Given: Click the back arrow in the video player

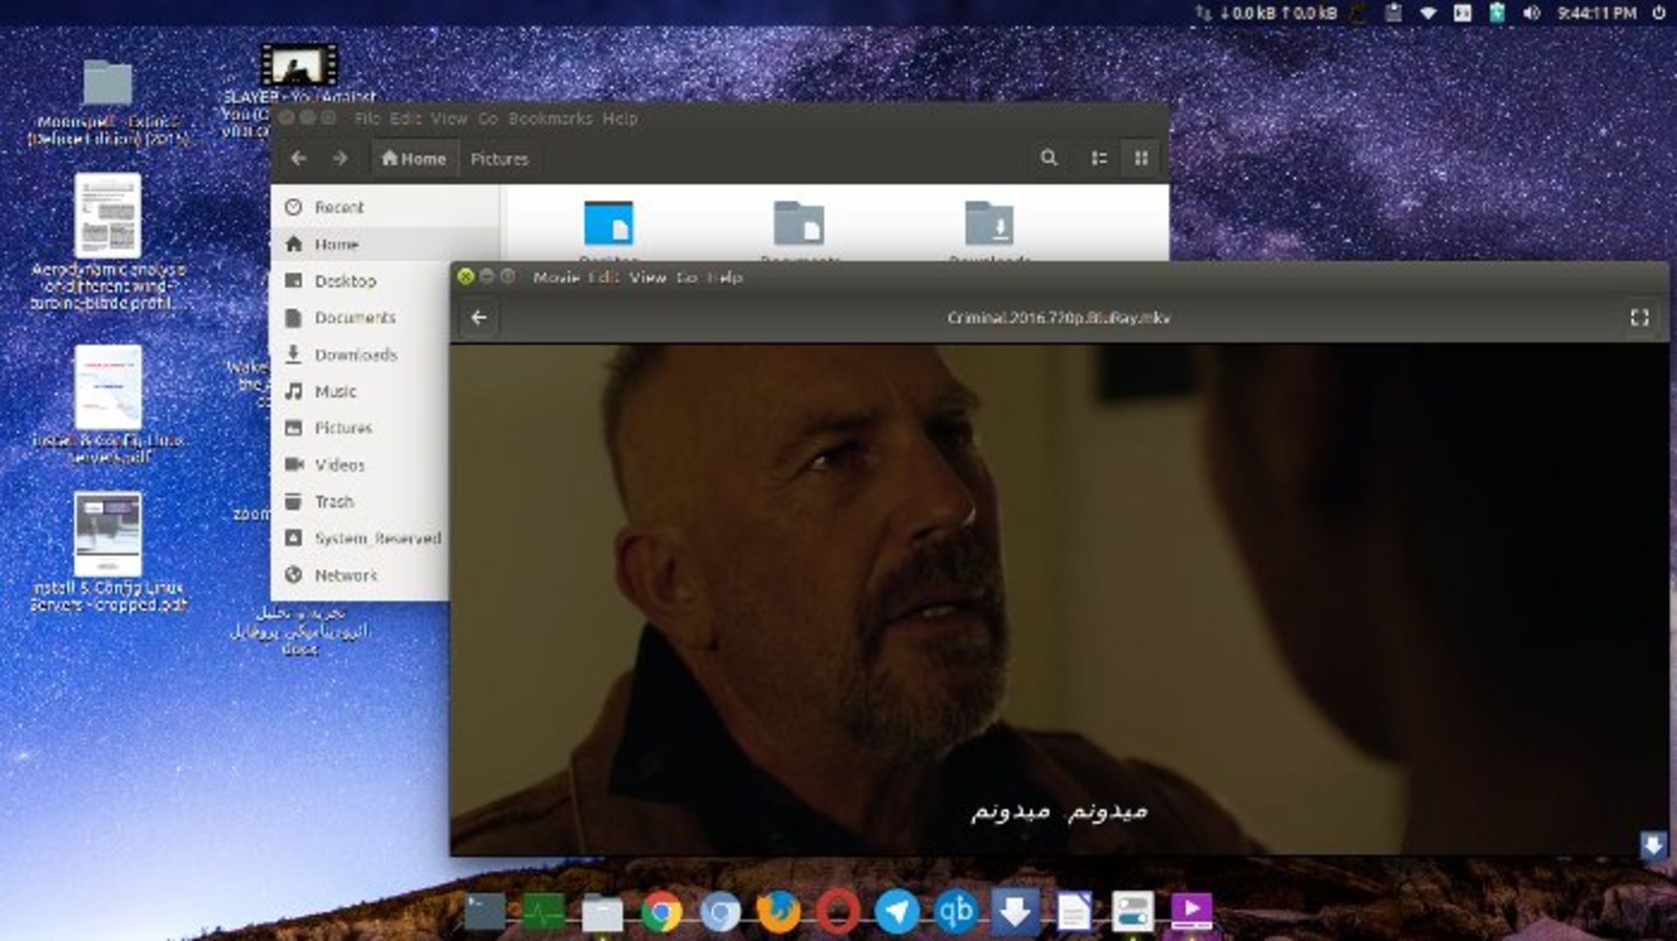Looking at the screenshot, I should click(x=479, y=318).
